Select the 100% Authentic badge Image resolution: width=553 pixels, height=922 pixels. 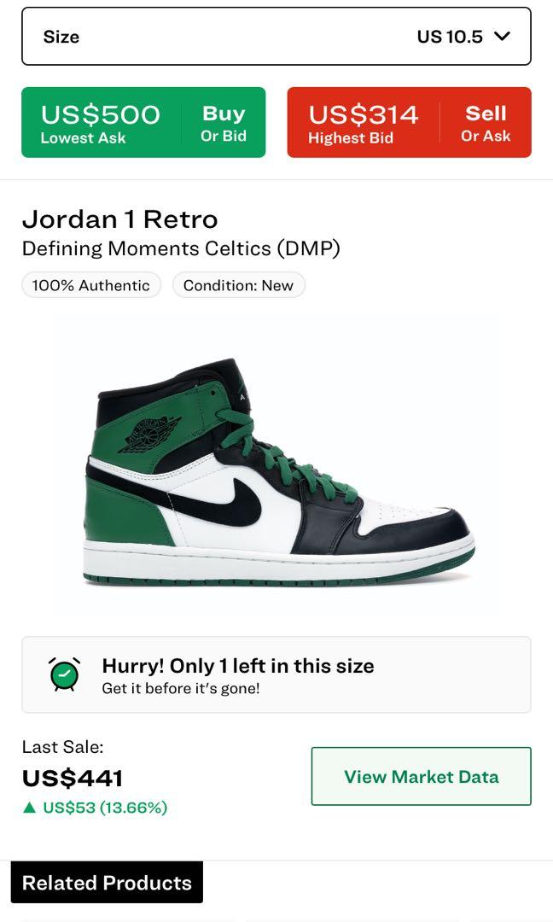coord(91,285)
